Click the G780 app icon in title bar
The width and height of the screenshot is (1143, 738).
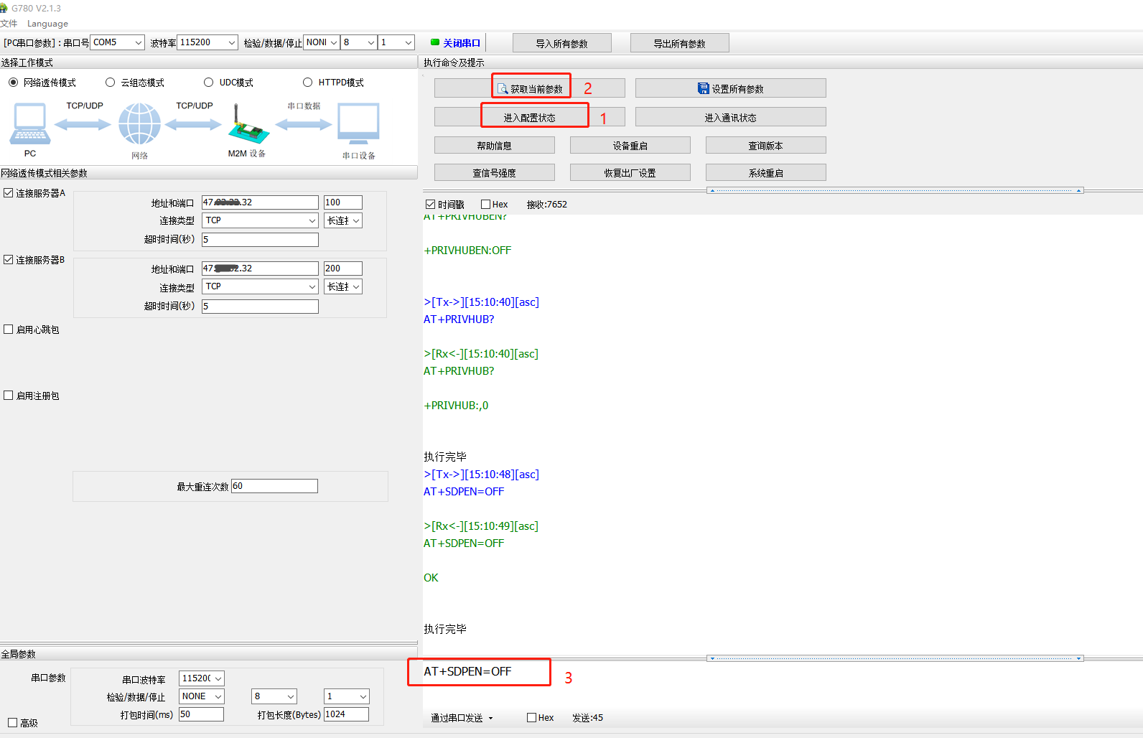point(4,8)
